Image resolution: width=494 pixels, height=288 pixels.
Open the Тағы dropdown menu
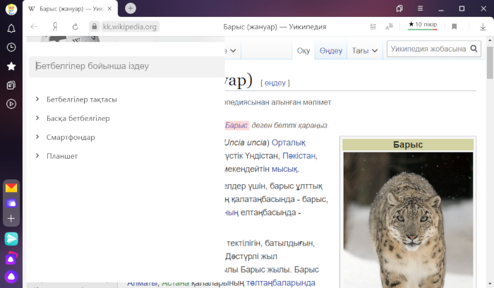coord(365,50)
